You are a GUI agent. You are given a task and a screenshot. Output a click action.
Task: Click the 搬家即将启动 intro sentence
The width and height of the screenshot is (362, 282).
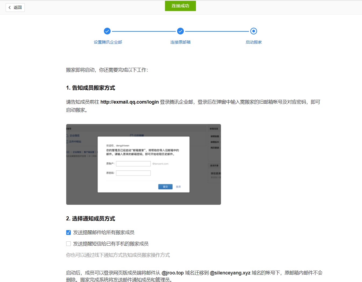[107, 70]
